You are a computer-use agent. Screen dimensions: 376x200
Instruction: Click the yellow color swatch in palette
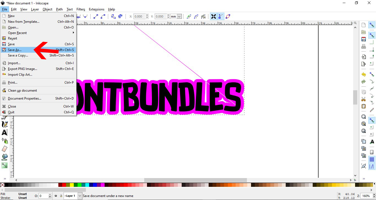pos(72,185)
